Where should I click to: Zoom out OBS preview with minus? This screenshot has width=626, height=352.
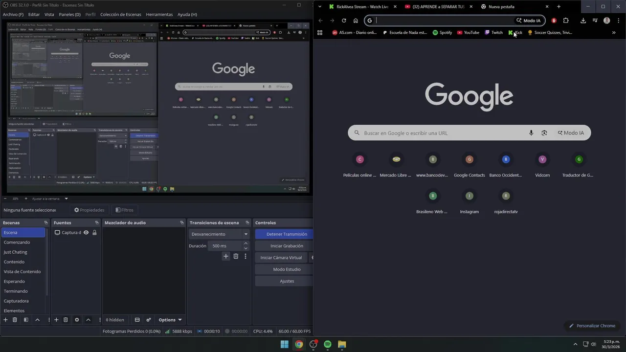5,198
